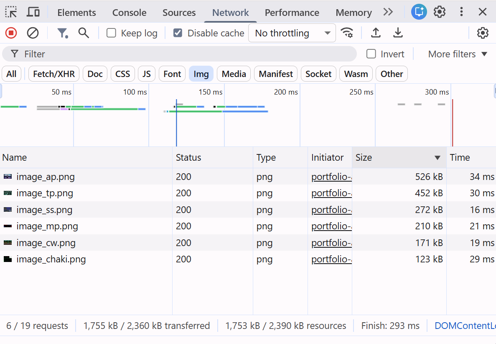The height and width of the screenshot is (344, 496).
Task: Filter requests by JS type
Action: tap(146, 74)
